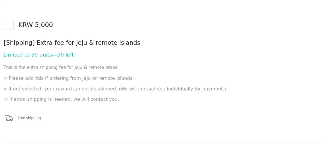This screenshot has height=147, width=325.
Task: Select the KRW 5,000 price label
Action: click(x=36, y=25)
